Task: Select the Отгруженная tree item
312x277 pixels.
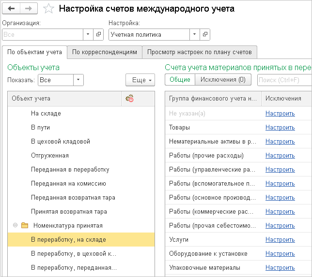Action: 50,156
